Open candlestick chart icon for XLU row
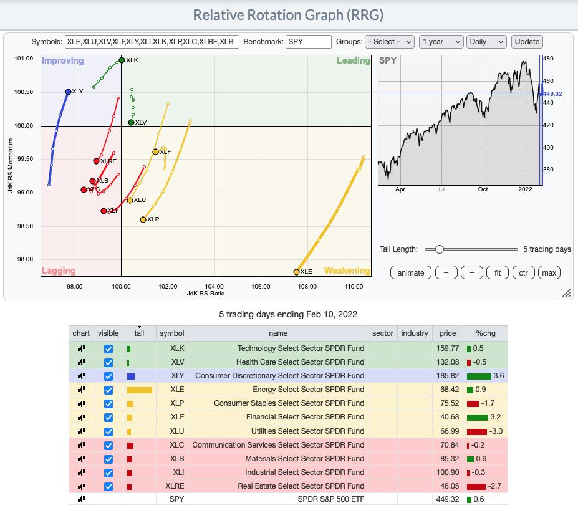The width and height of the screenshot is (578, 508). (81, 431)
